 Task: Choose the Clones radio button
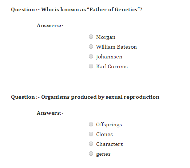click(x=91, y=134)
